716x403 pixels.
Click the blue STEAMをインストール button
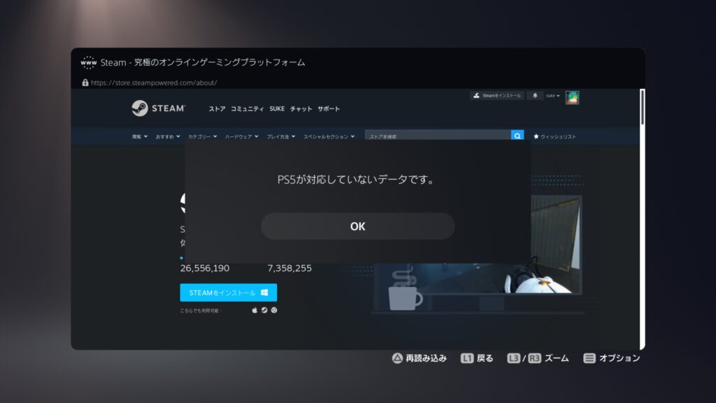click(229, 292)
